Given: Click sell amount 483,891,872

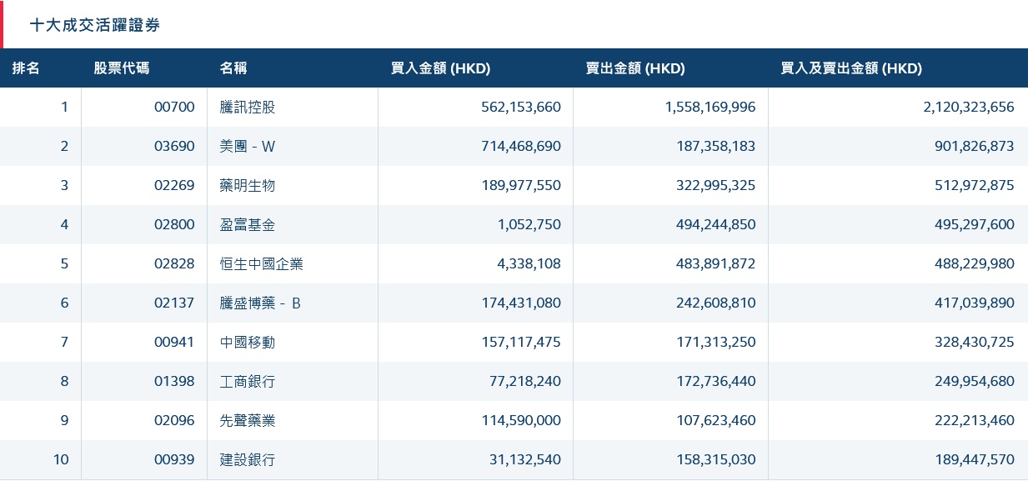Looking at the screenshot, I should [716, 263].
